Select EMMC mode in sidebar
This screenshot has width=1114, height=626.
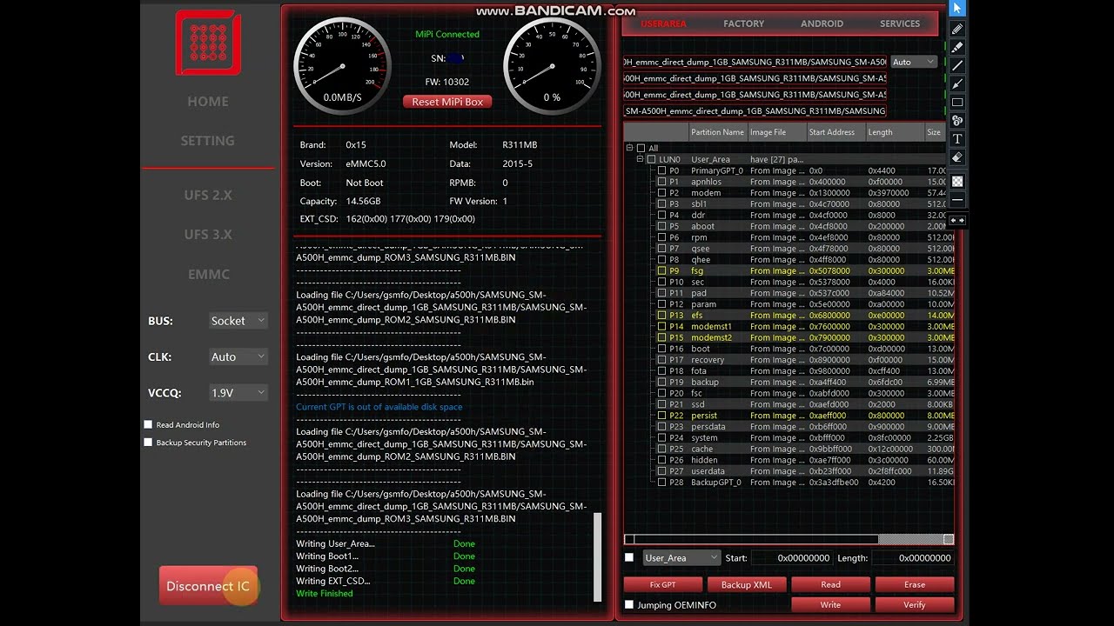(x=209, y=274)
